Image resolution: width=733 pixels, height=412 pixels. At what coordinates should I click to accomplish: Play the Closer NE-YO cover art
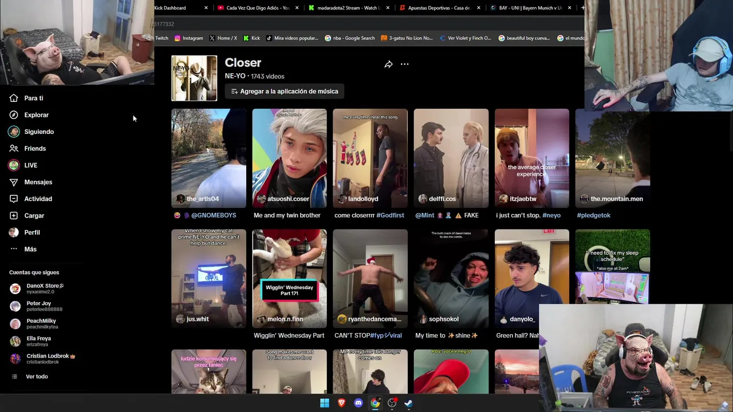coord(194,78)
